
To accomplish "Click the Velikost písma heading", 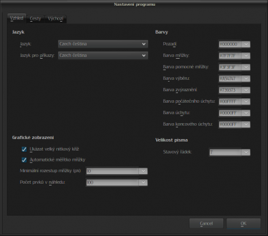I will pos(172,140).
